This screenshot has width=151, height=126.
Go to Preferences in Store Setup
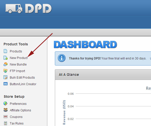tap(18, 104)
